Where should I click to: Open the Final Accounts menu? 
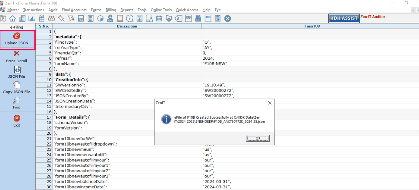pyautogui.click(x=74, y=10)
